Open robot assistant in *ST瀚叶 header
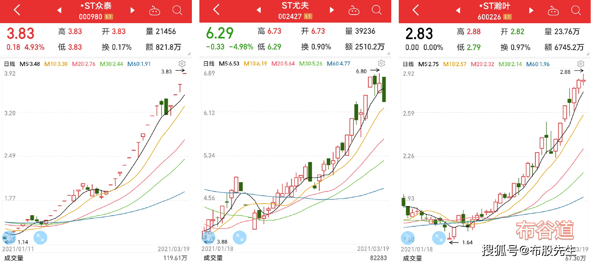This screenshot has height=263, width=591. 553,11
